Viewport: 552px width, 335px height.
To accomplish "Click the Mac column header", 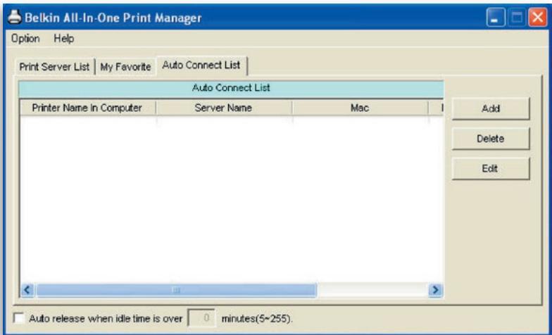I will [x=360, y=108].
